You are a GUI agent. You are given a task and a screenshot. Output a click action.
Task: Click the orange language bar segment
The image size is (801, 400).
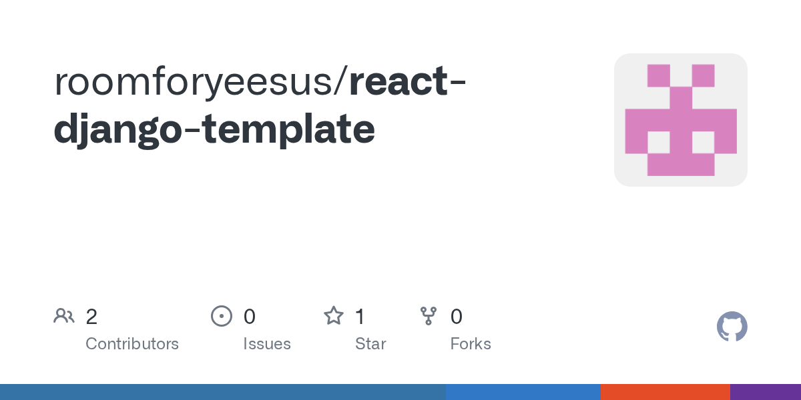pyautogui.click(x=665, y=392)
